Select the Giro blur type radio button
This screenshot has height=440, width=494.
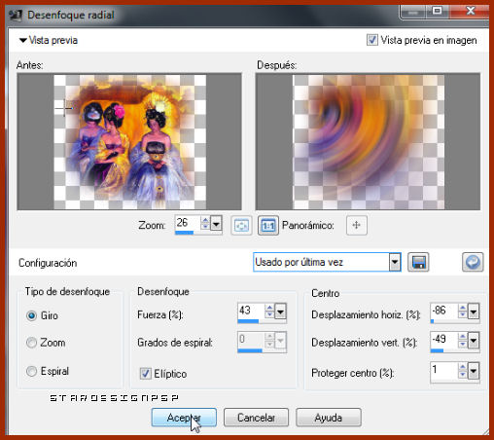tap(31, 315)
